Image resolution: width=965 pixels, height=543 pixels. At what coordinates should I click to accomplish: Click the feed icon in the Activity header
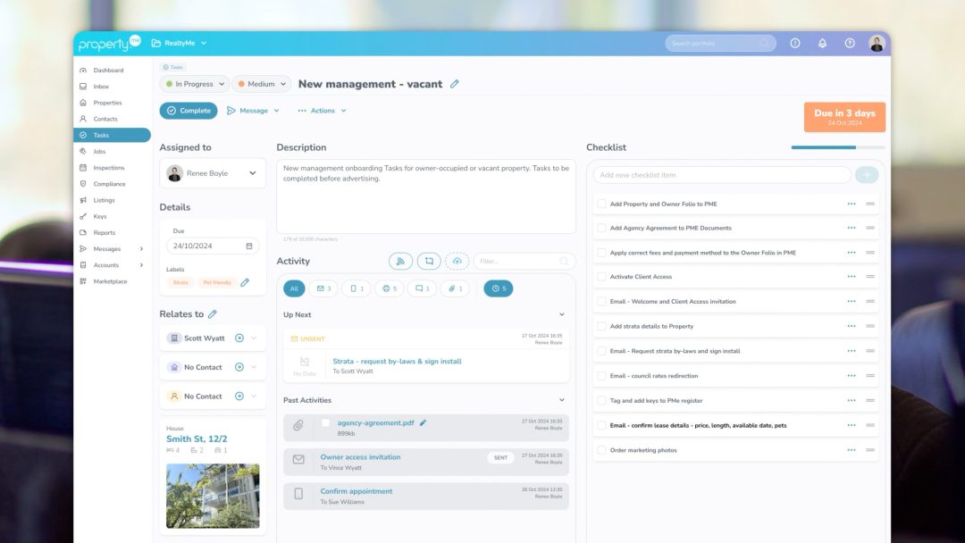[400, 262]
